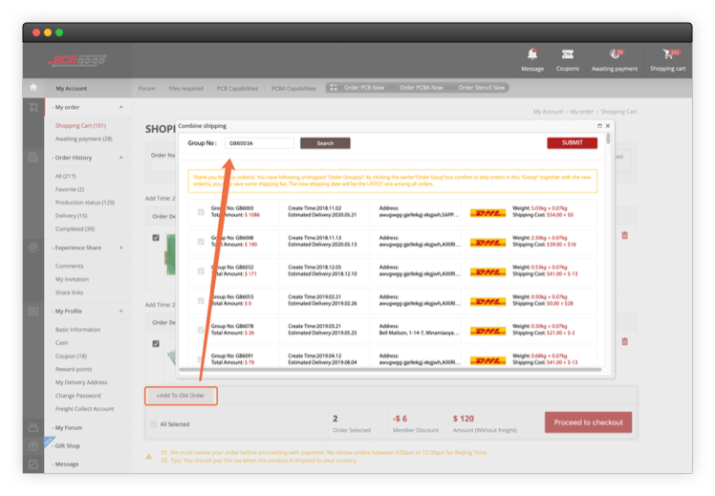Click the experience share sidebar strip icon
Image resolution: width=715 pixels, height=496 pixels.
coord(33,248)
